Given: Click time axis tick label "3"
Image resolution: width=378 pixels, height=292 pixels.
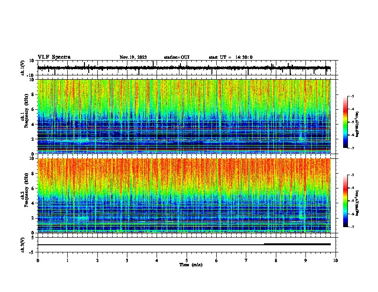Looking at the screenshot, I should [127, 261].
